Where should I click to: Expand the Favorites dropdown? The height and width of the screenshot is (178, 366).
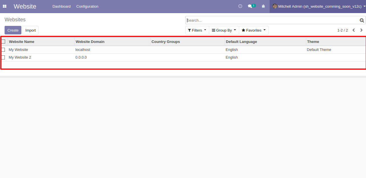click(254, 30)
